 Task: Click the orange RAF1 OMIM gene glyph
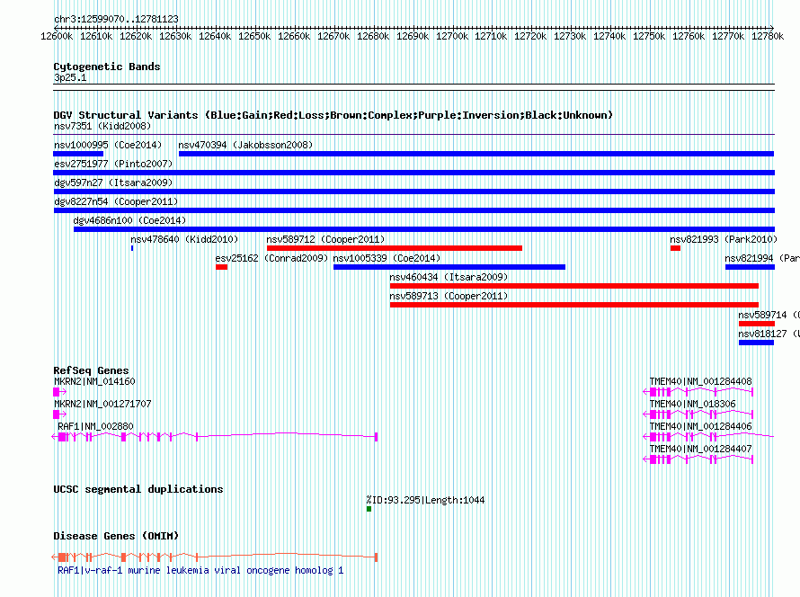click(x=214, y=557)
